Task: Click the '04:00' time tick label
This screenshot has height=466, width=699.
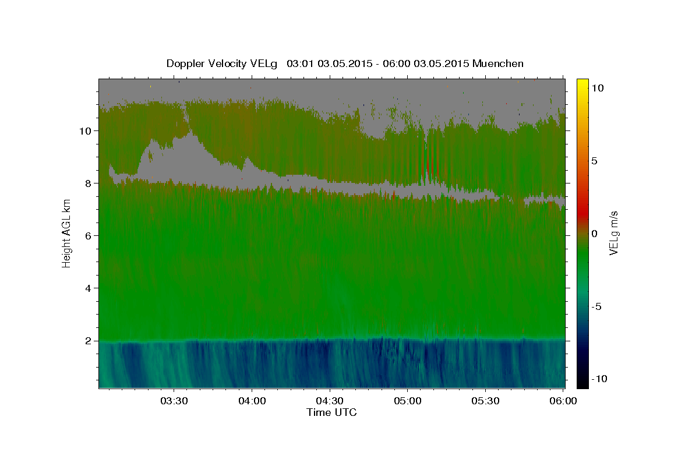Action: point(252,401)
